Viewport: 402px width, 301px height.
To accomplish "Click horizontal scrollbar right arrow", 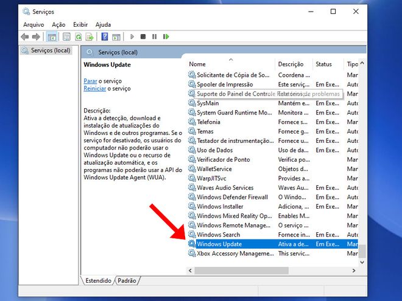I will pyautogui.click(x=354, y=271).
